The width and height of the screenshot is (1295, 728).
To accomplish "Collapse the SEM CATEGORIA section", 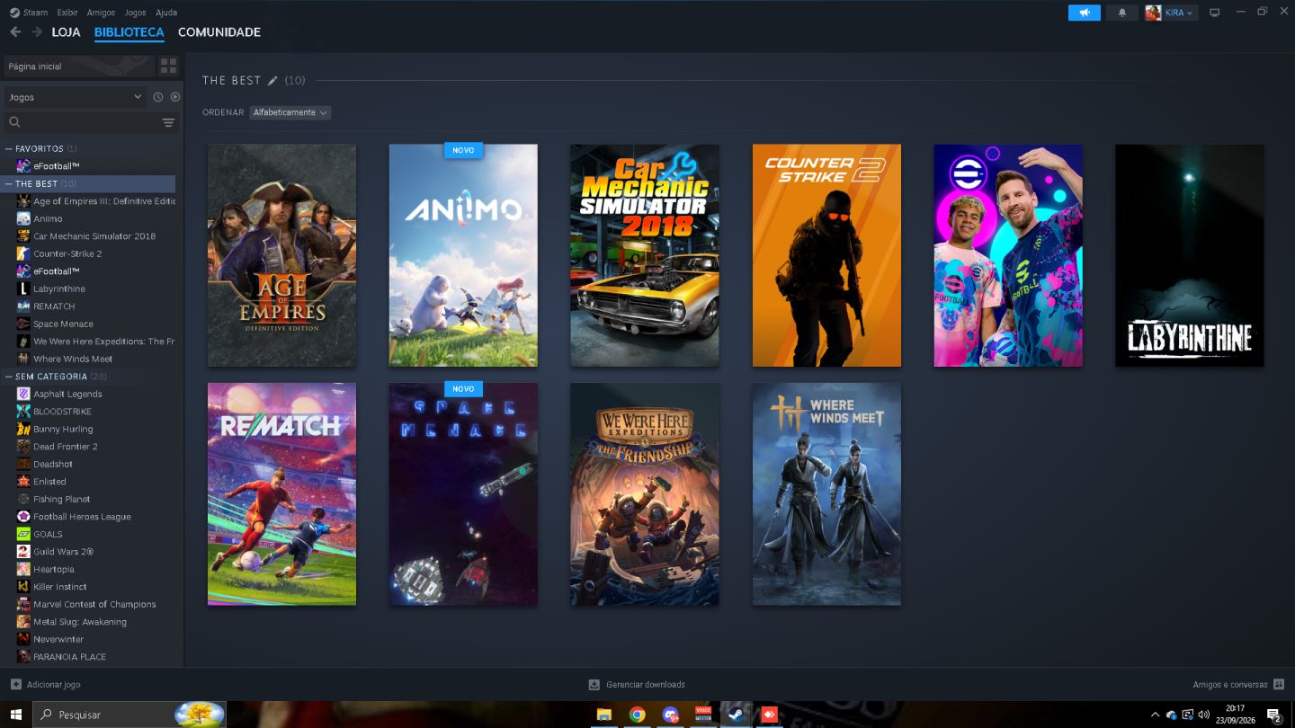I will 9,377.
